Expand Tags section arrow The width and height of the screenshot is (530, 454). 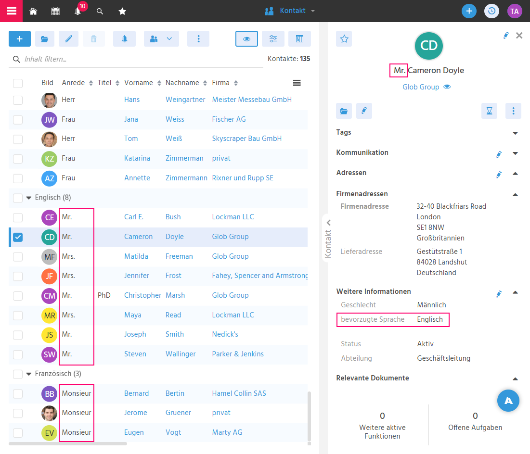(515, 133)
